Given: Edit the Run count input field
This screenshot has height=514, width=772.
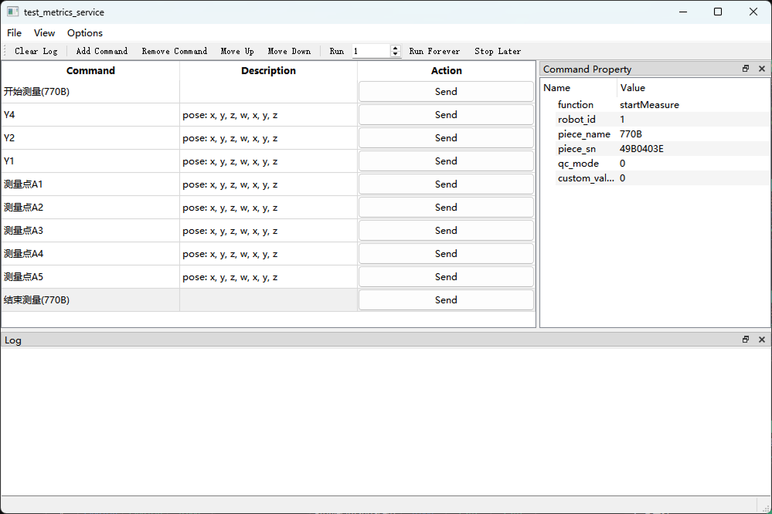Looking at the screenshot, I should 371,50.
